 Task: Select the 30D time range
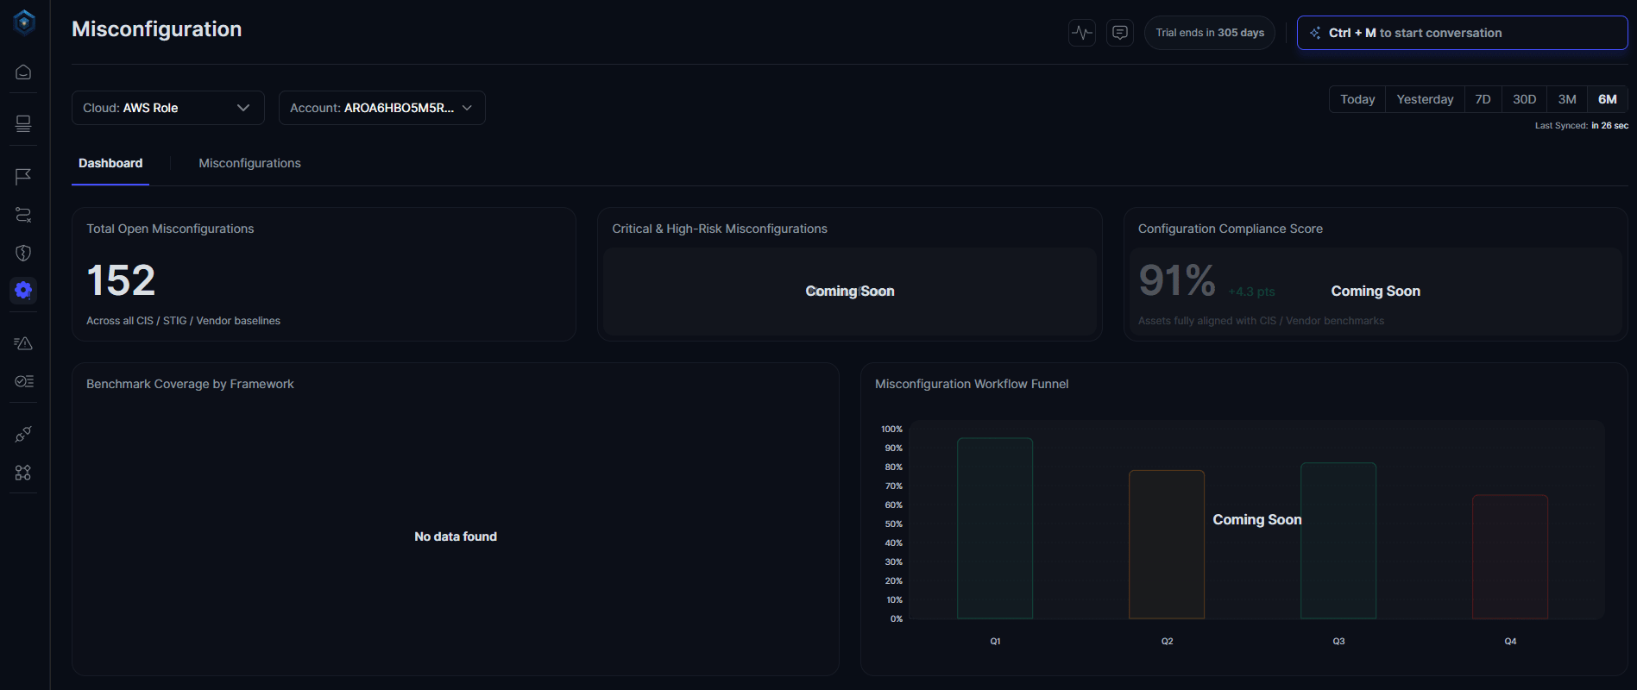pyautogui.click(x=1524, y=99)
